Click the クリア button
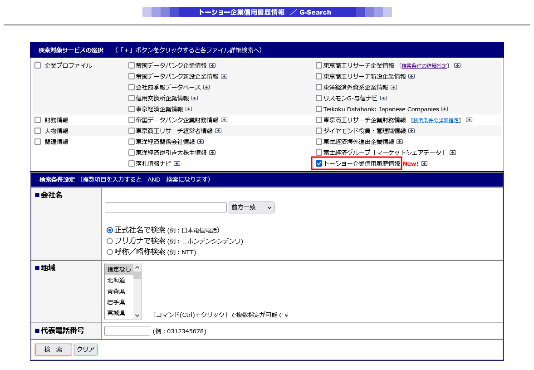Screen dimensions: 534x370 tap(85, 349)
